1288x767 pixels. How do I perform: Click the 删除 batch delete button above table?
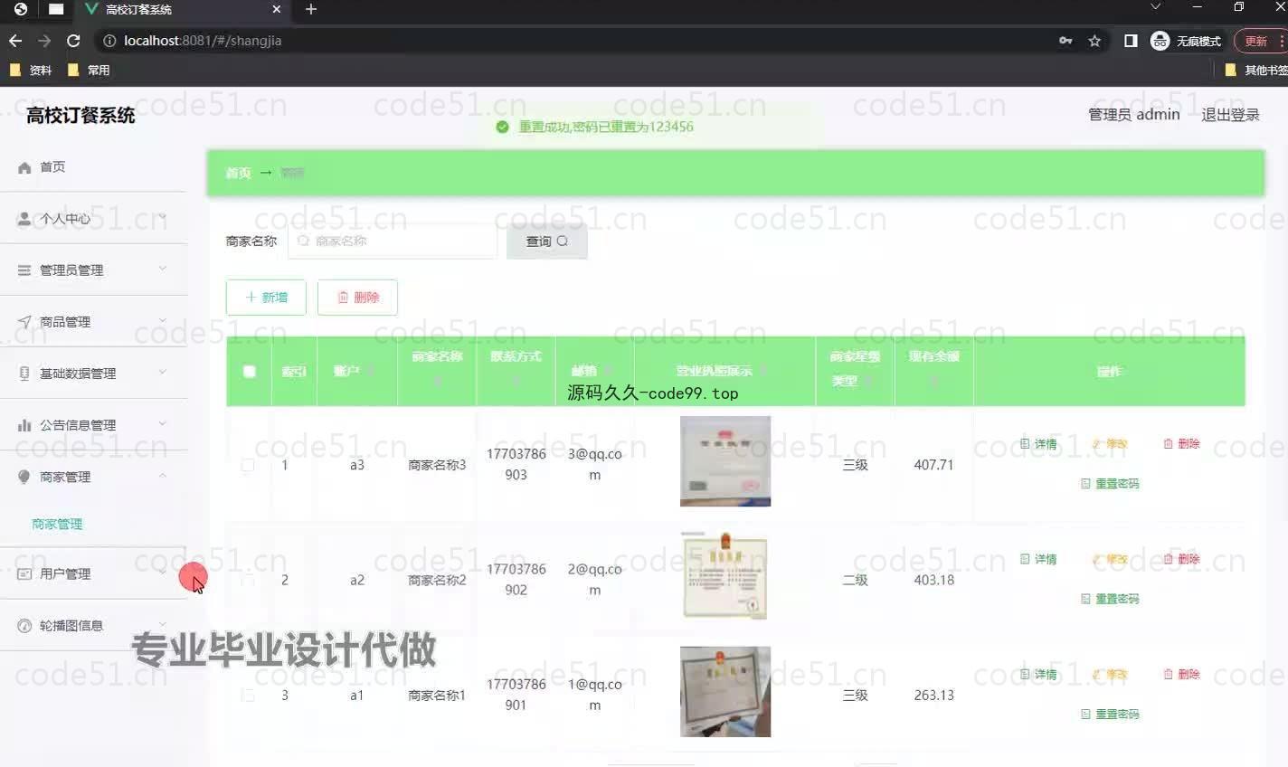click(357, 298)
